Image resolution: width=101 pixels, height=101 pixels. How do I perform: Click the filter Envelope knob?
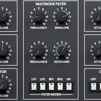click(62, 17)
